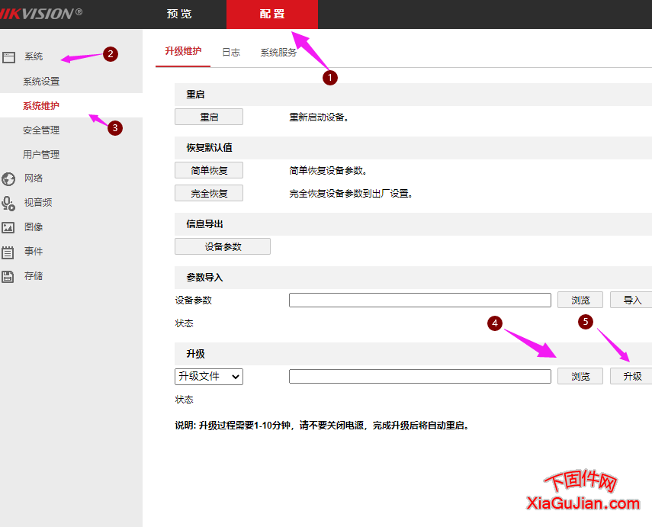Click the 说明 upgrade note text
The image size is (652, 527).
[323, 426]
